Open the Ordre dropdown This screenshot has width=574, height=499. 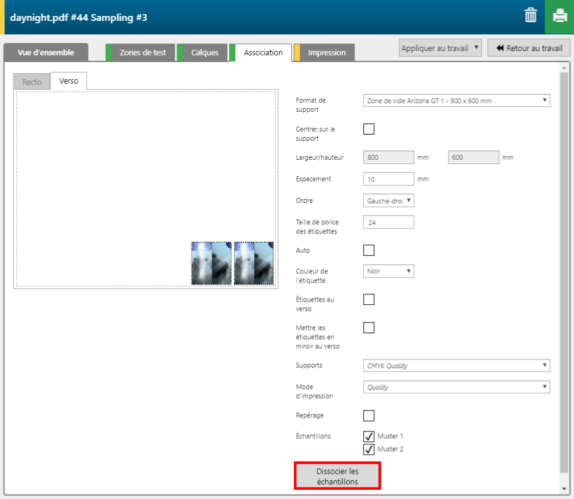tap(388, 200)
